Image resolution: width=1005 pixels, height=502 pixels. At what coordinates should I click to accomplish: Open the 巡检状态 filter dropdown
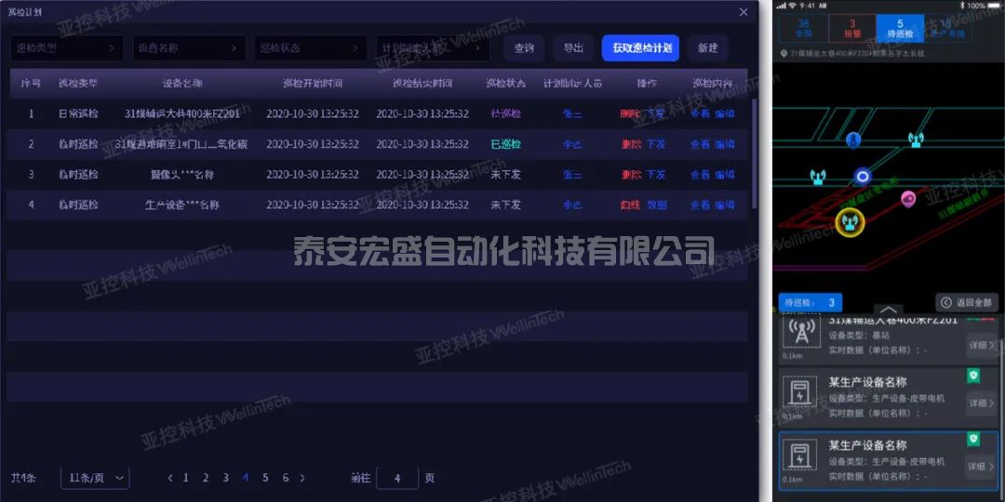point(310,48)
